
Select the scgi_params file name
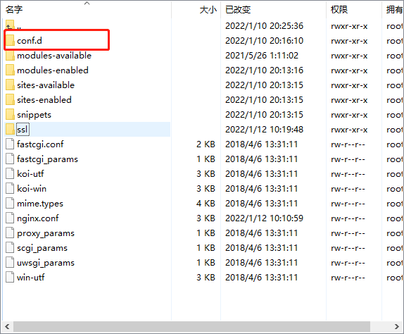click(x=42, y=248)
